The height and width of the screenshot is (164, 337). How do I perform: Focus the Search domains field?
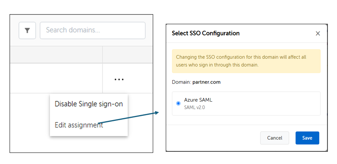click(93, 30)
